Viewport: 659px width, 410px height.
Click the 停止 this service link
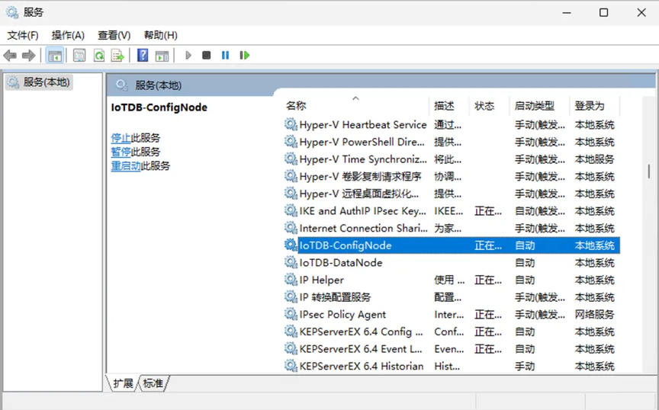[121, 138]
